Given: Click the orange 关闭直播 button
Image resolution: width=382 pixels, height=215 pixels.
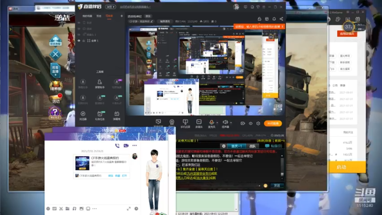Looking at the screenshot, I should (x=273, y=124).
